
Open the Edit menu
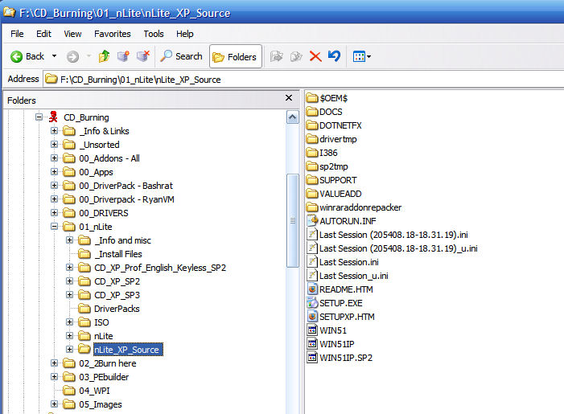[43, 34]
